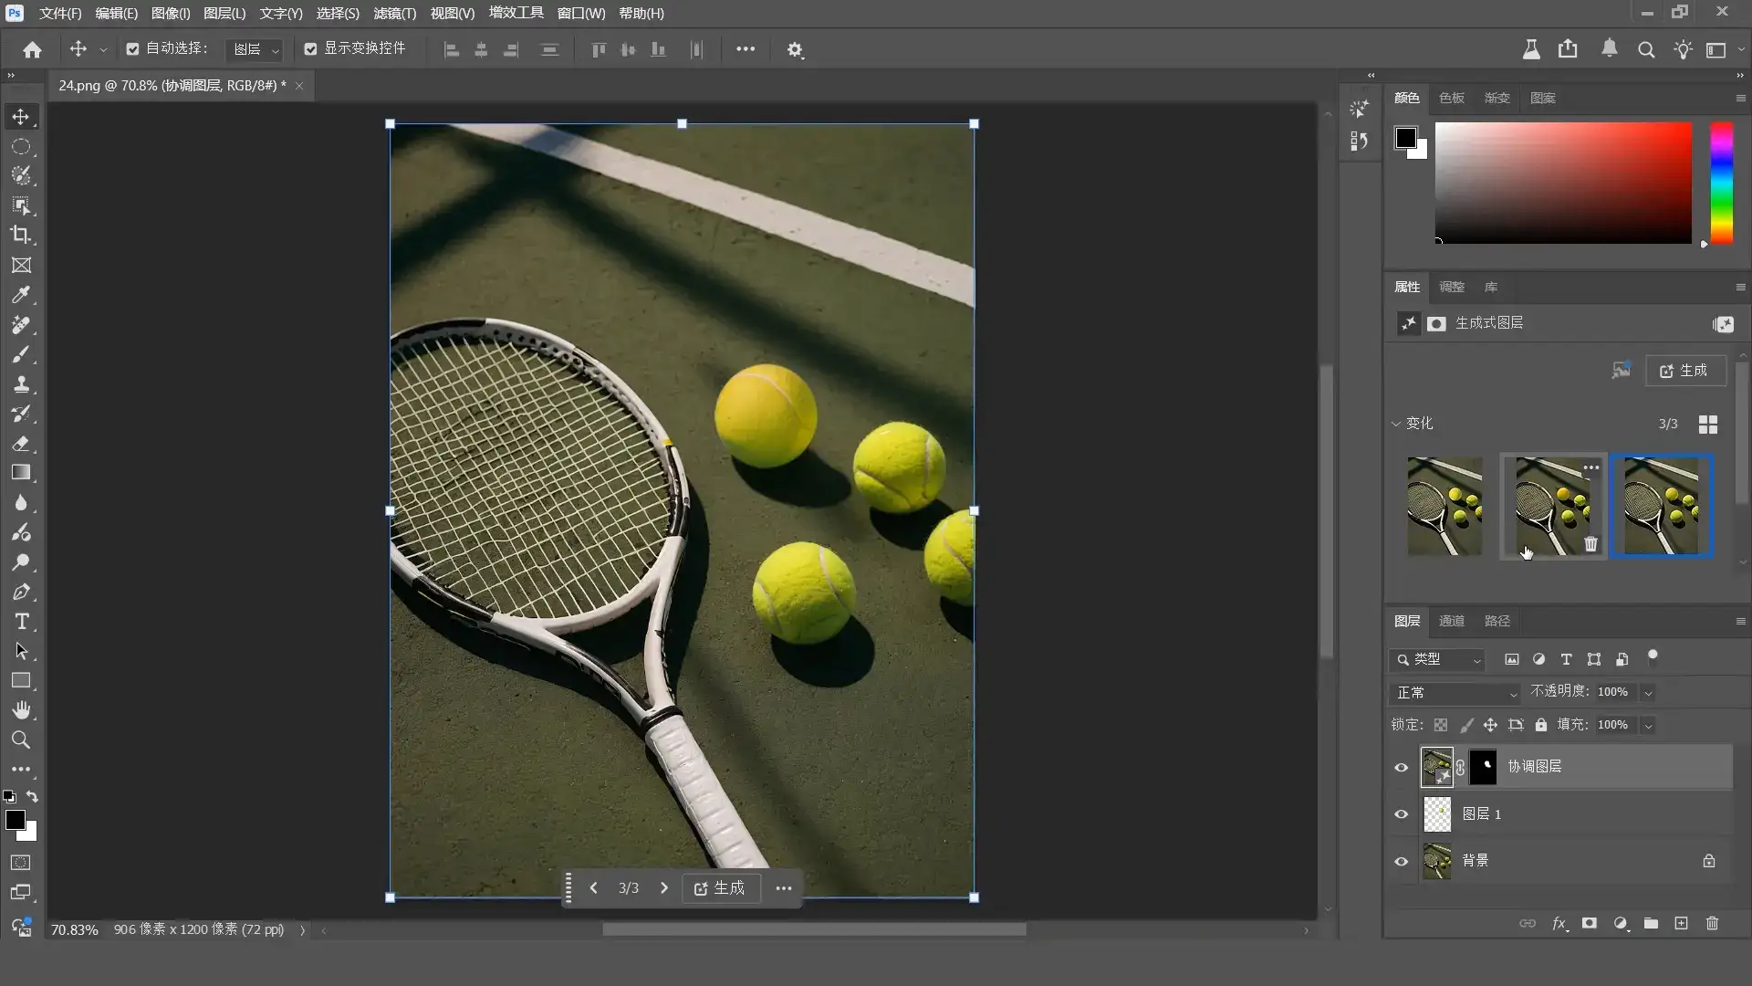Open the blend mode 正常 dropdown
1752x986 pixels.
point(1455,693)
